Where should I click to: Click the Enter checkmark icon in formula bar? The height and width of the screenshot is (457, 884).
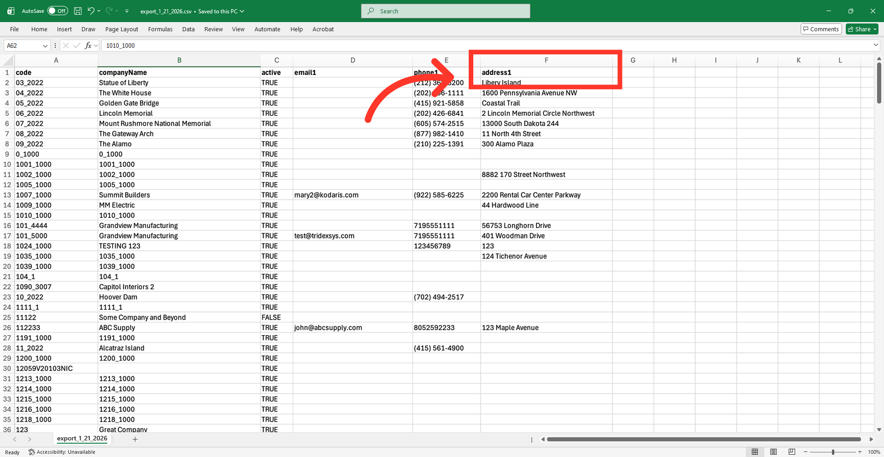(77, 46)
